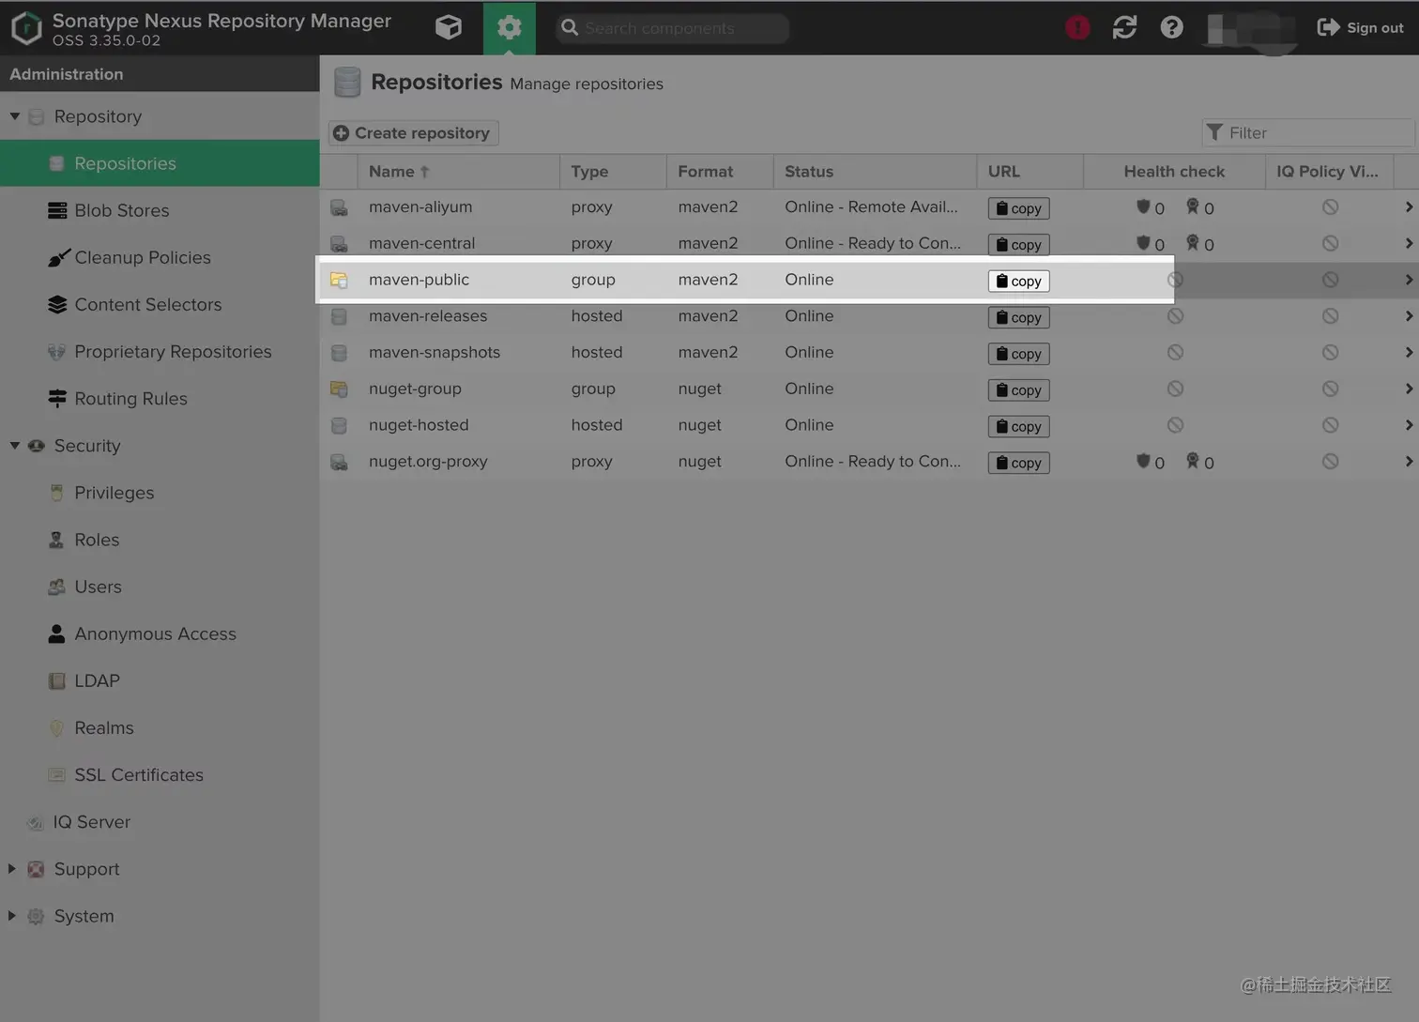
Task: Copy the URL of nuget.org-proxy
Action: pos(1018,463)
